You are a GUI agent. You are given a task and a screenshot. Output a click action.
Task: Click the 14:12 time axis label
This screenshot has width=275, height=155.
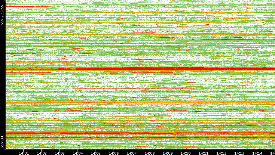click(221, 153)
